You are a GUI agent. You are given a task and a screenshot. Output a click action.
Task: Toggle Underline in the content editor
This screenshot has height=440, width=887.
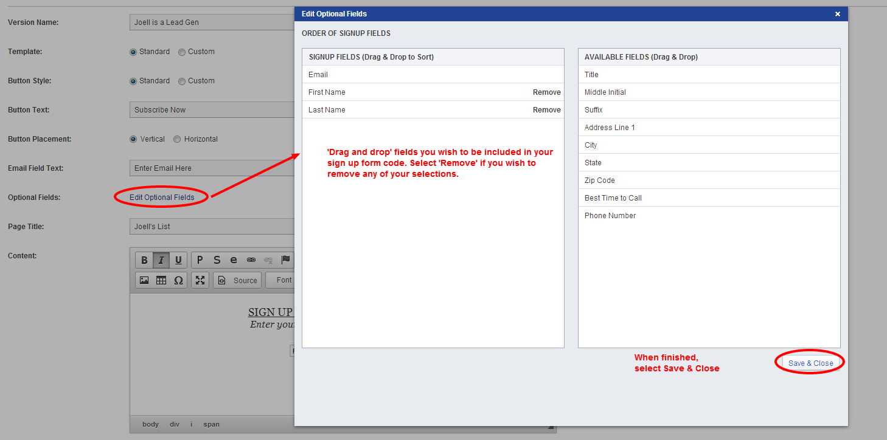178,260
